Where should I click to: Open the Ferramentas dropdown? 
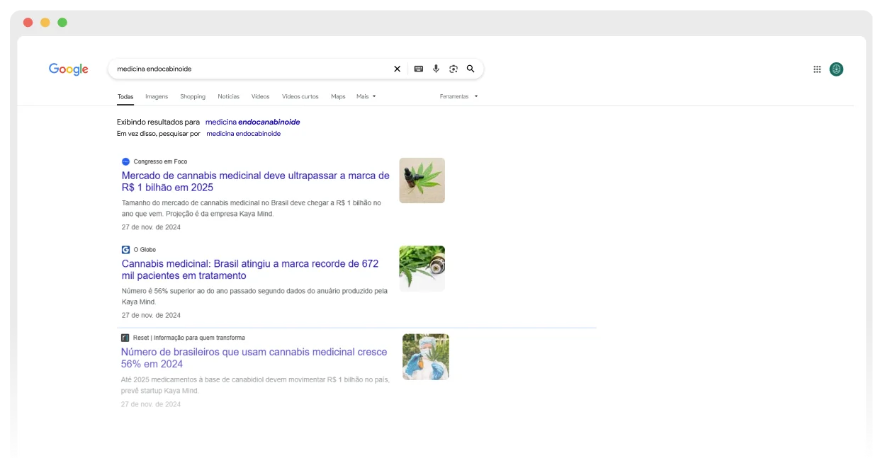458,96
